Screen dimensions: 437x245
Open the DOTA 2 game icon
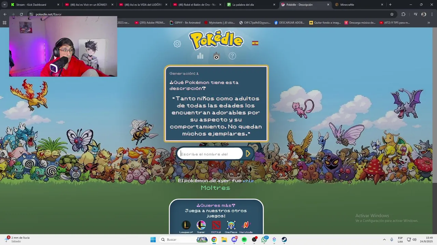(x=216, y=225)
